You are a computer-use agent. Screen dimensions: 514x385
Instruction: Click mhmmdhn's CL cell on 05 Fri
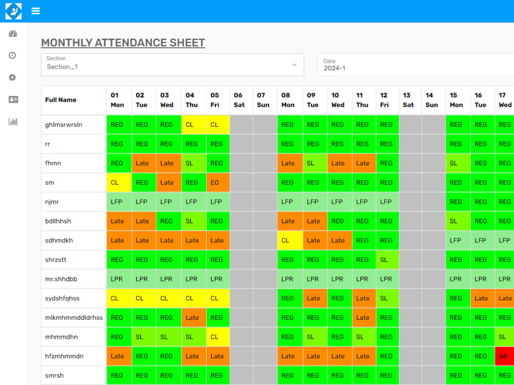point(218,337)
